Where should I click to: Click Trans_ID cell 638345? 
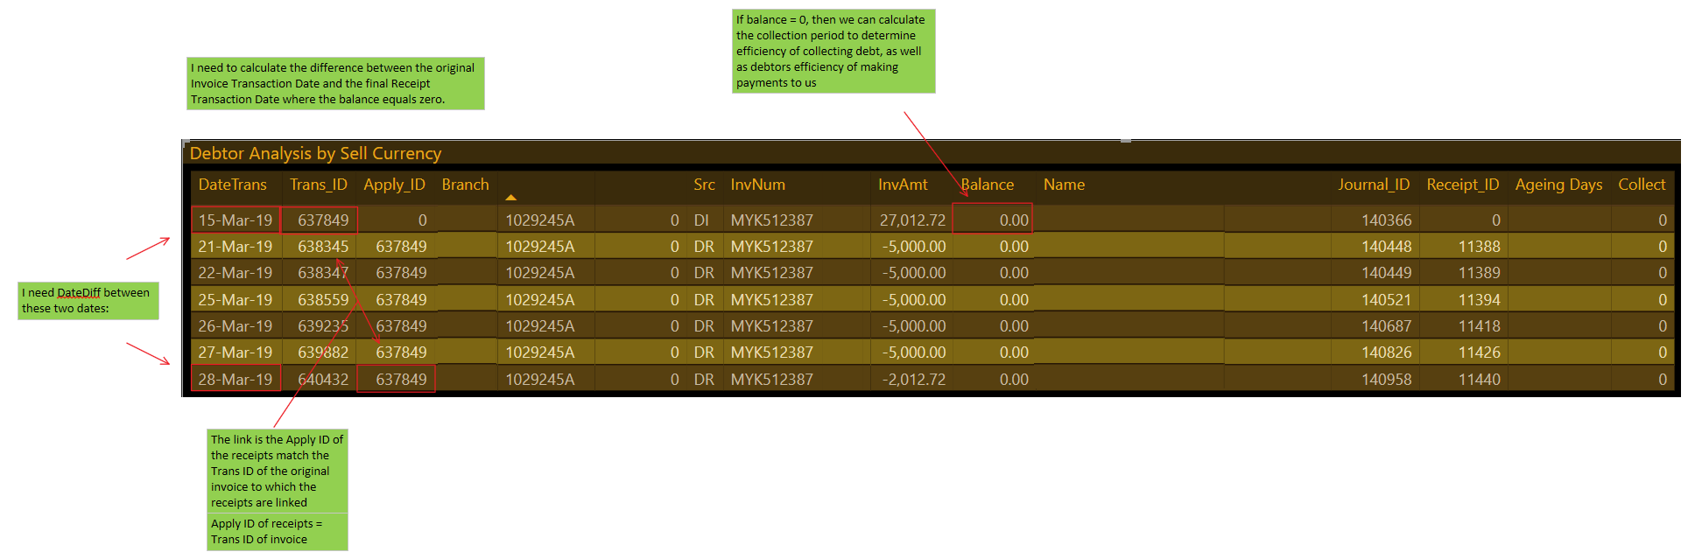point(323,247)
